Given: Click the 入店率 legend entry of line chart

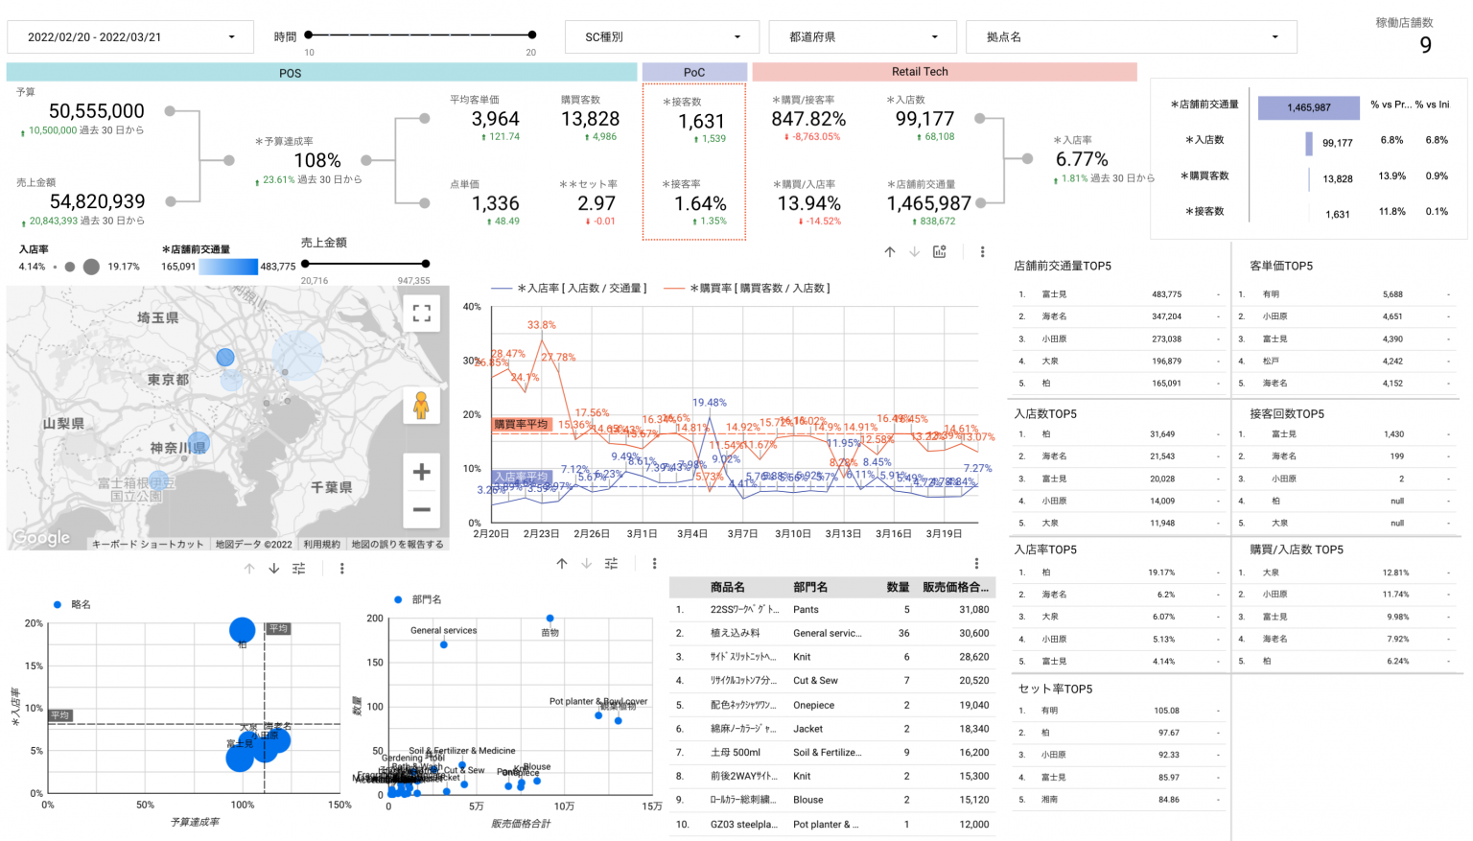Looking at the screenshot, I should (570, 288).
